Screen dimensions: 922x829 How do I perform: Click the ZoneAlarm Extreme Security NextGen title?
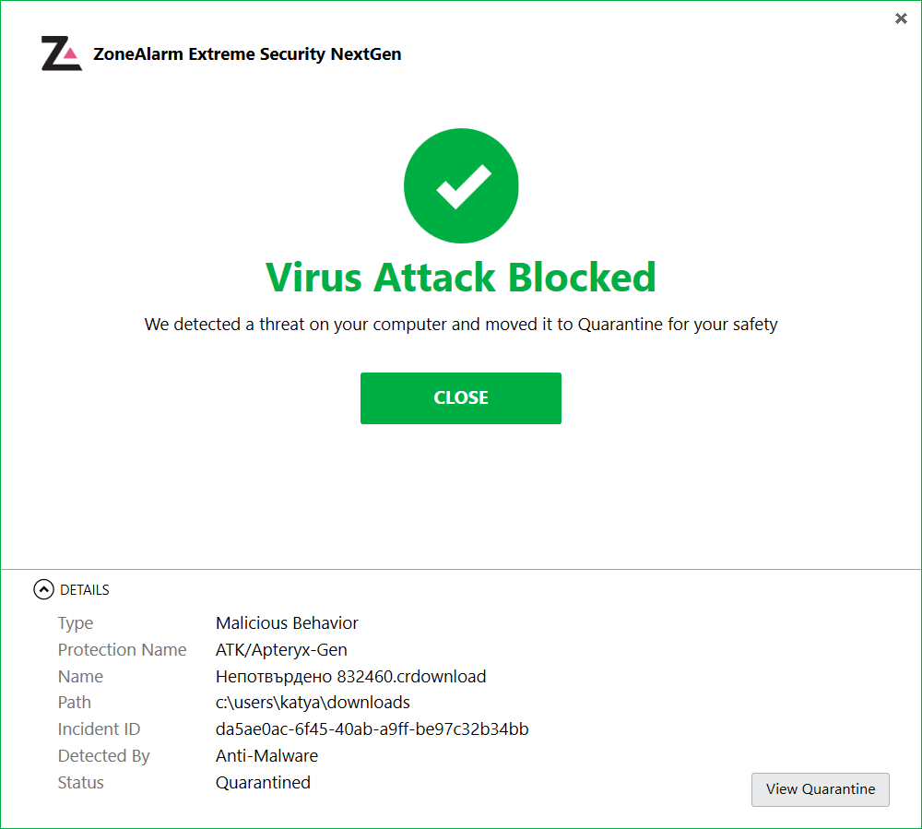247,54
